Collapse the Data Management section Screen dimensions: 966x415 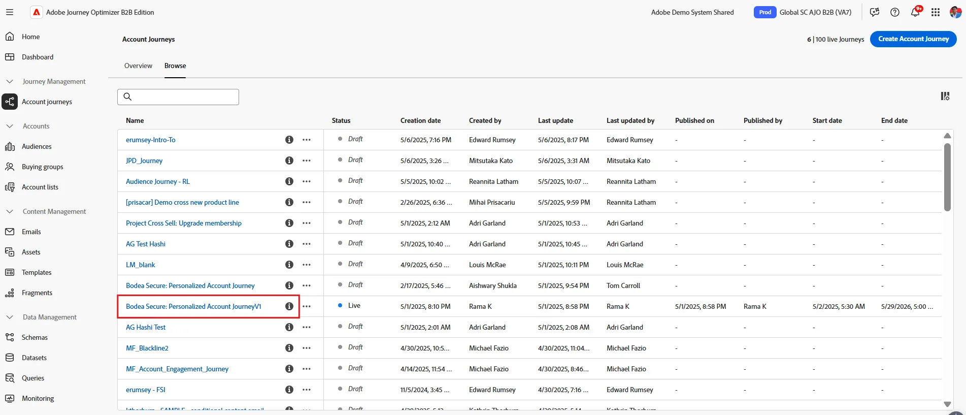point(10,317)
